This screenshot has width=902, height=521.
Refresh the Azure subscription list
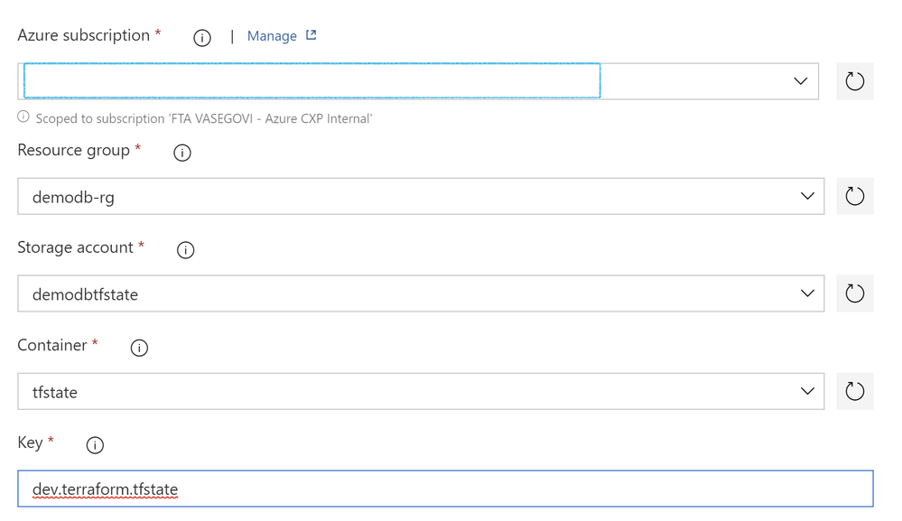coord(855,81)
